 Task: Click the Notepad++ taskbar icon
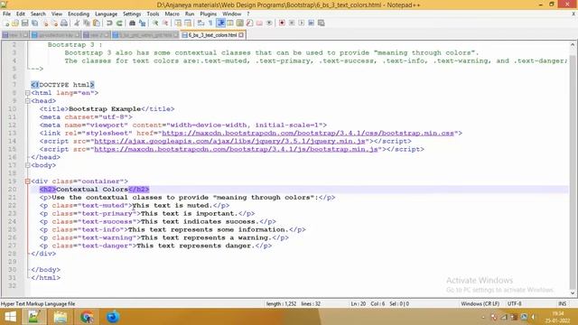tap(34, 317)
